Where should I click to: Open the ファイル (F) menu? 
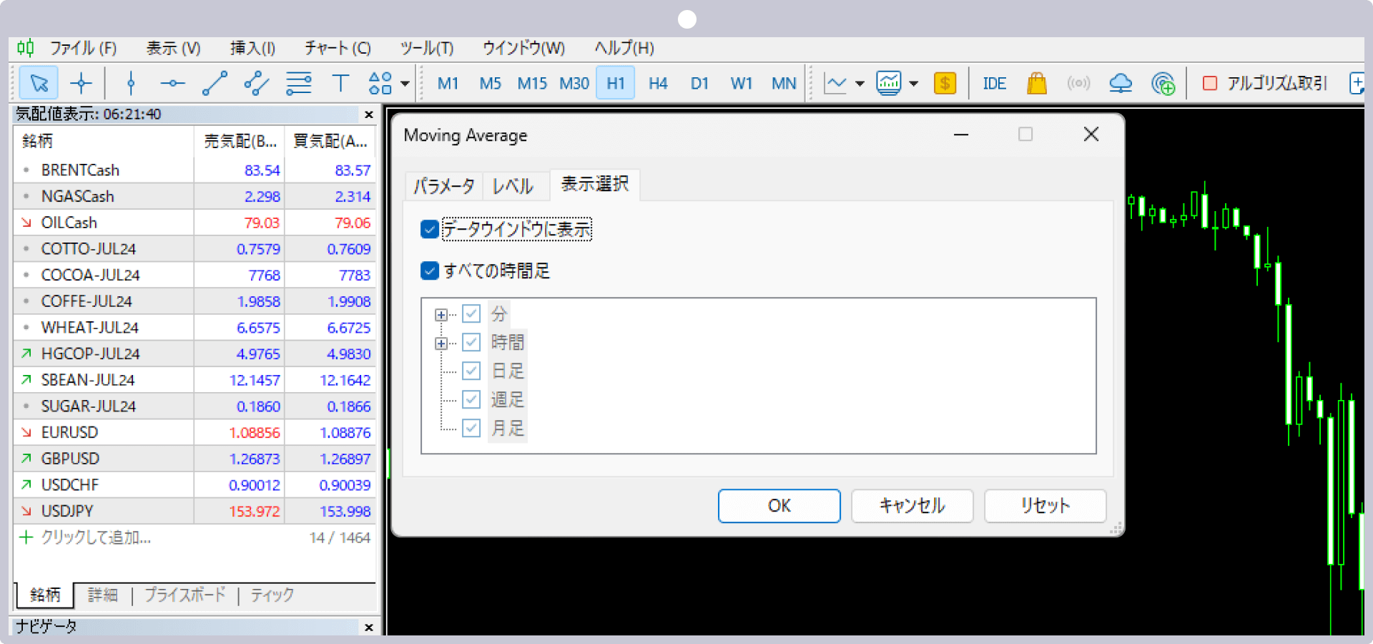[83, 48]
